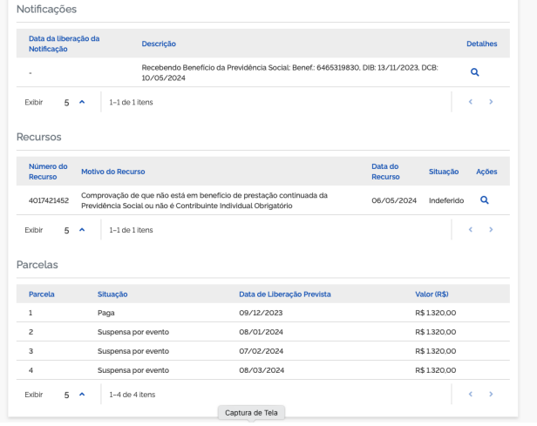This screenshot has width=537, height=426.
Task: Sort Parcelas by Parcela column header
Action: pos(42,294)
